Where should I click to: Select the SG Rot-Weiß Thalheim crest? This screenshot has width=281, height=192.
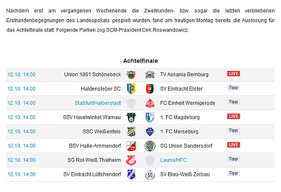coord(131,160)
